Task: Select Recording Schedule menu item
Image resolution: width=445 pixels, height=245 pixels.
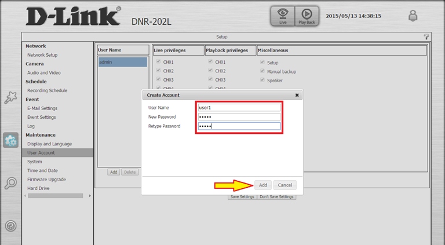Action: 47,90
